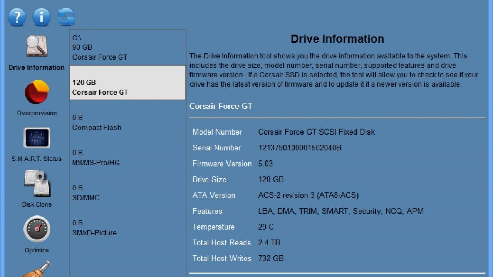493x277 pixels.
Task: Click the Total Host Writes label
Action: 222,259
